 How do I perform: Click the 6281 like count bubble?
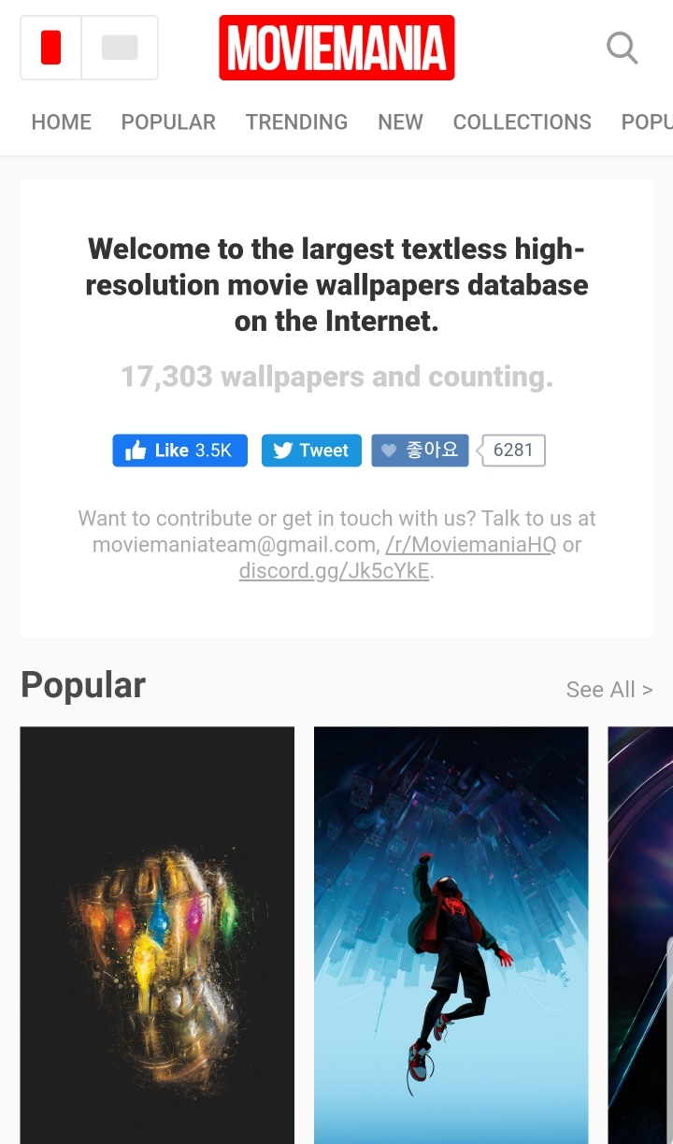click(x=512, y=450)
